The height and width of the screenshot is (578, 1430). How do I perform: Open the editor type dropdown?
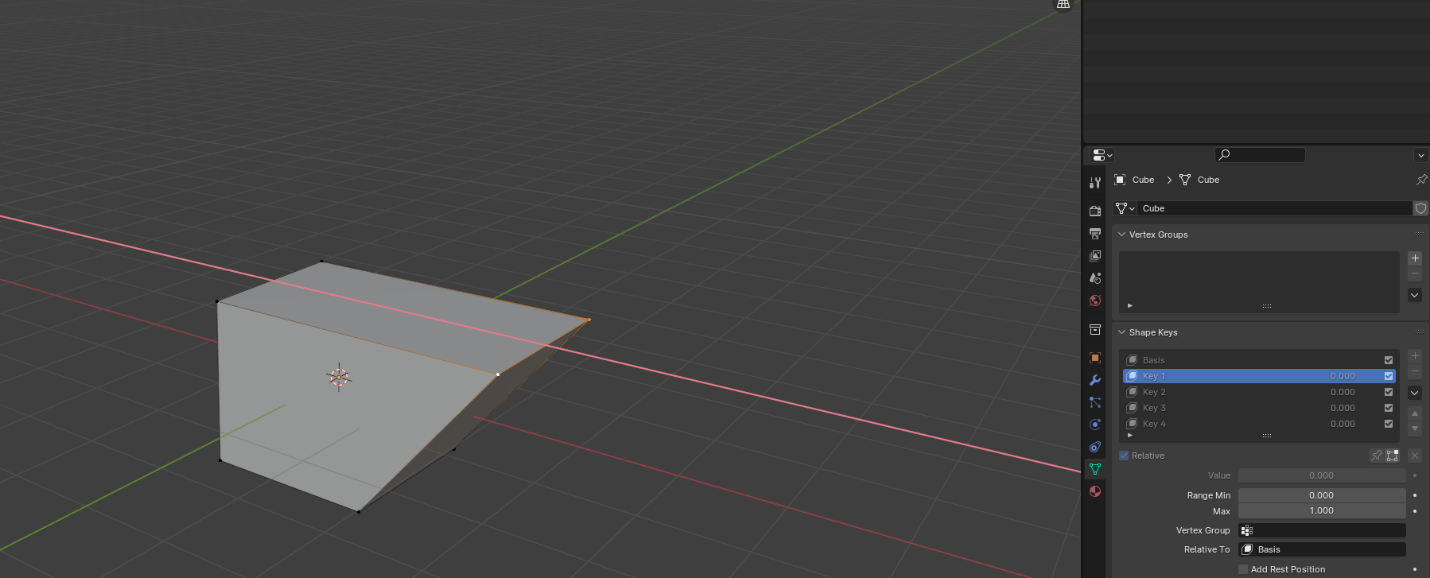click(x=1102, y=155)
